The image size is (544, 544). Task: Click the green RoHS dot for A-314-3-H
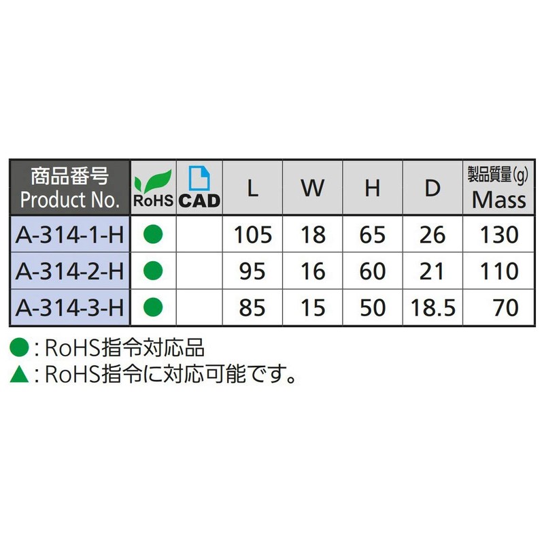click(x=153, y=307)
